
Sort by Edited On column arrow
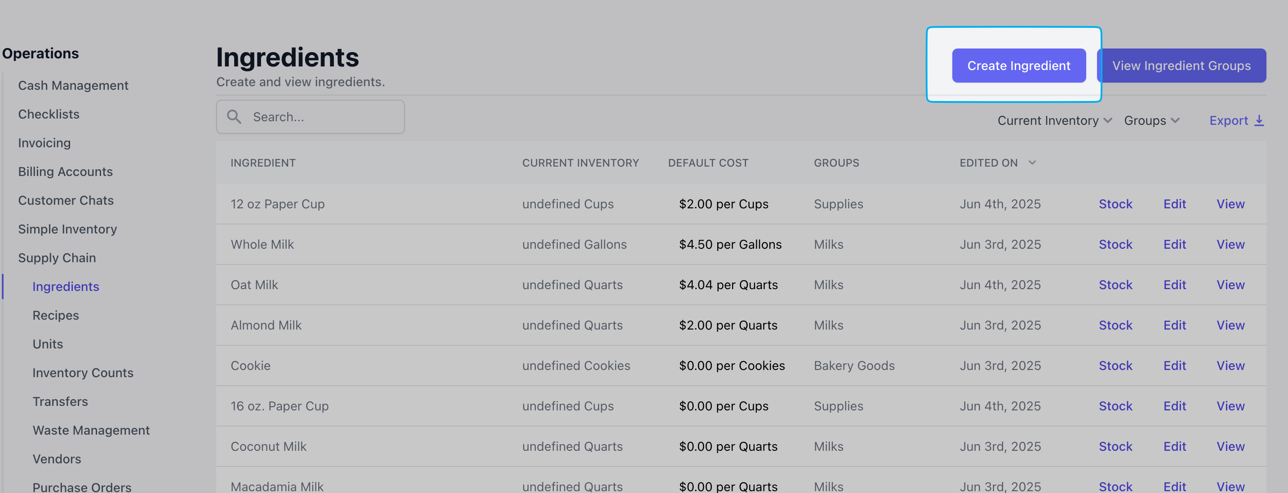pos(1032,163)
